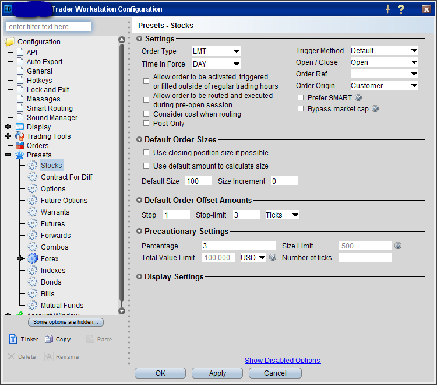Click the Ticker button icon
Viewport: 437px width, 385px height.
[13, 339]
